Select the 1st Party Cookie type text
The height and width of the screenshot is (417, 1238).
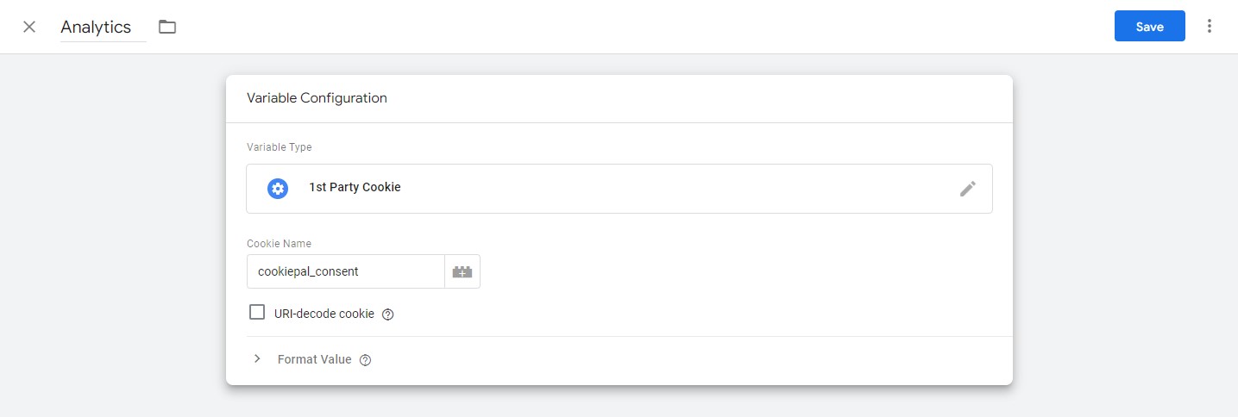(355, 187)
